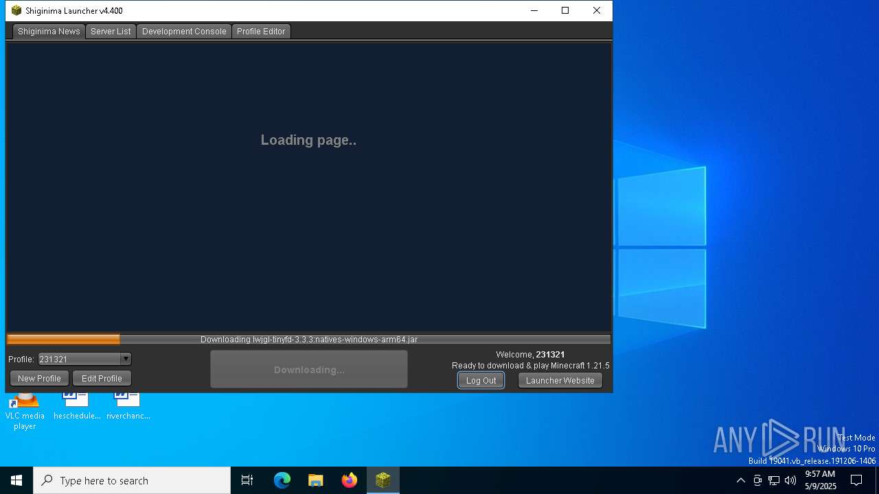The height and width of the screenshot is (494, 879).
Task: Open Task View from the taskbar
Action: coord(247,480)
